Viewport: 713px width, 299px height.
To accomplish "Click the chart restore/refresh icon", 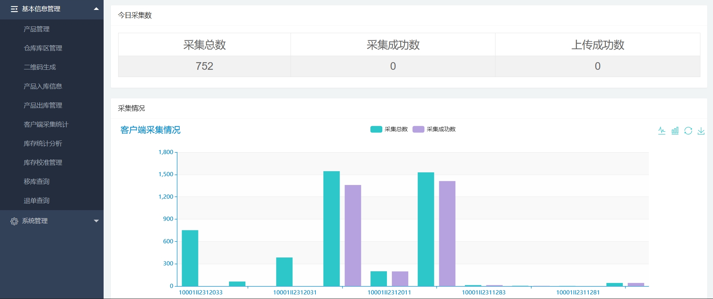I will coord(688,131).
